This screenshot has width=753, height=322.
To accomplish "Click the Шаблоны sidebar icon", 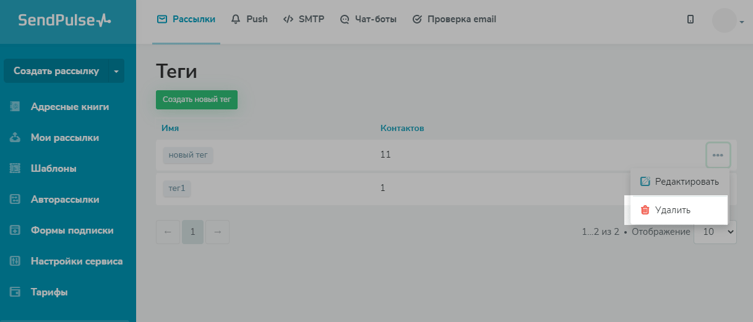I will (x=15, y=168).
